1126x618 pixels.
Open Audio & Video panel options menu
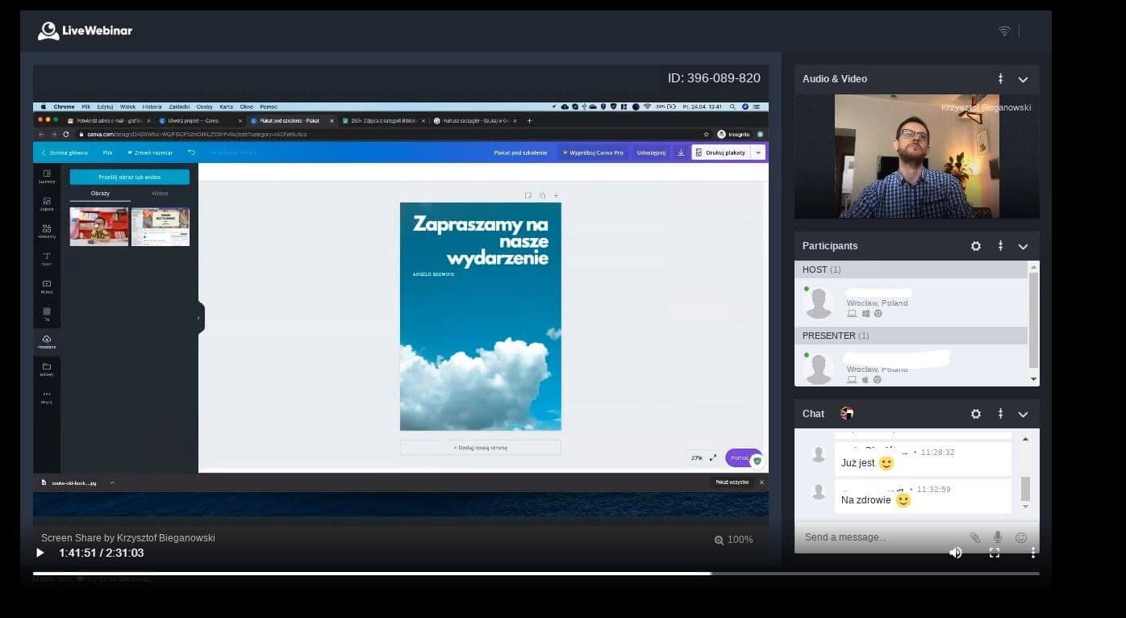[x=1000, y=79]
